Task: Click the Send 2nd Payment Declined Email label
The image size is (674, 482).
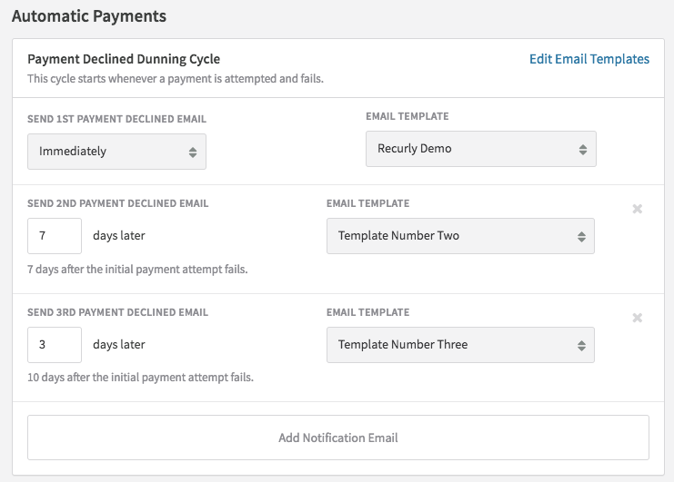Action: (118, 203)
